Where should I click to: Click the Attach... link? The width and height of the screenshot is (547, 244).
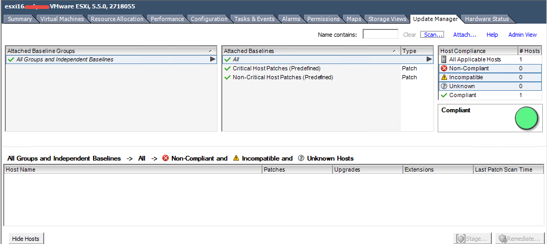(x=465, y=35)
